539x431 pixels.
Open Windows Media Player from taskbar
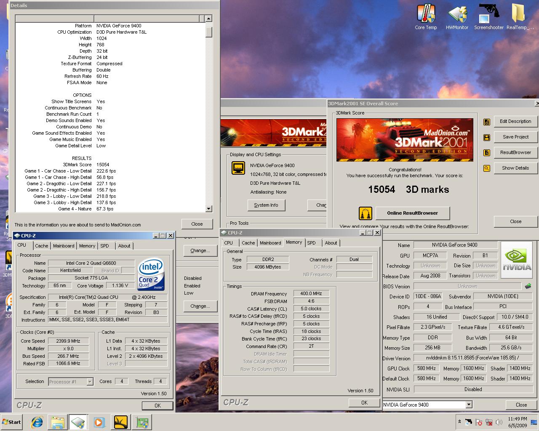coord(99,422)
